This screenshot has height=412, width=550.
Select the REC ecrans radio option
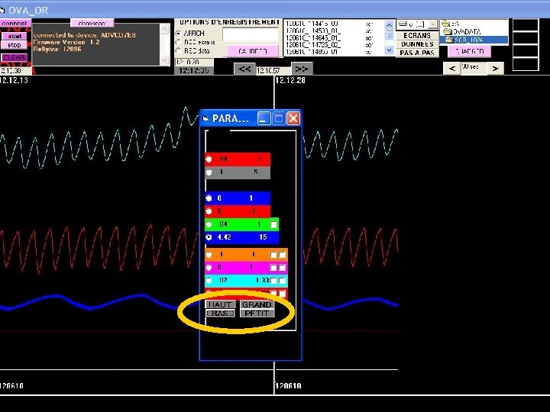tap(179, 42)
